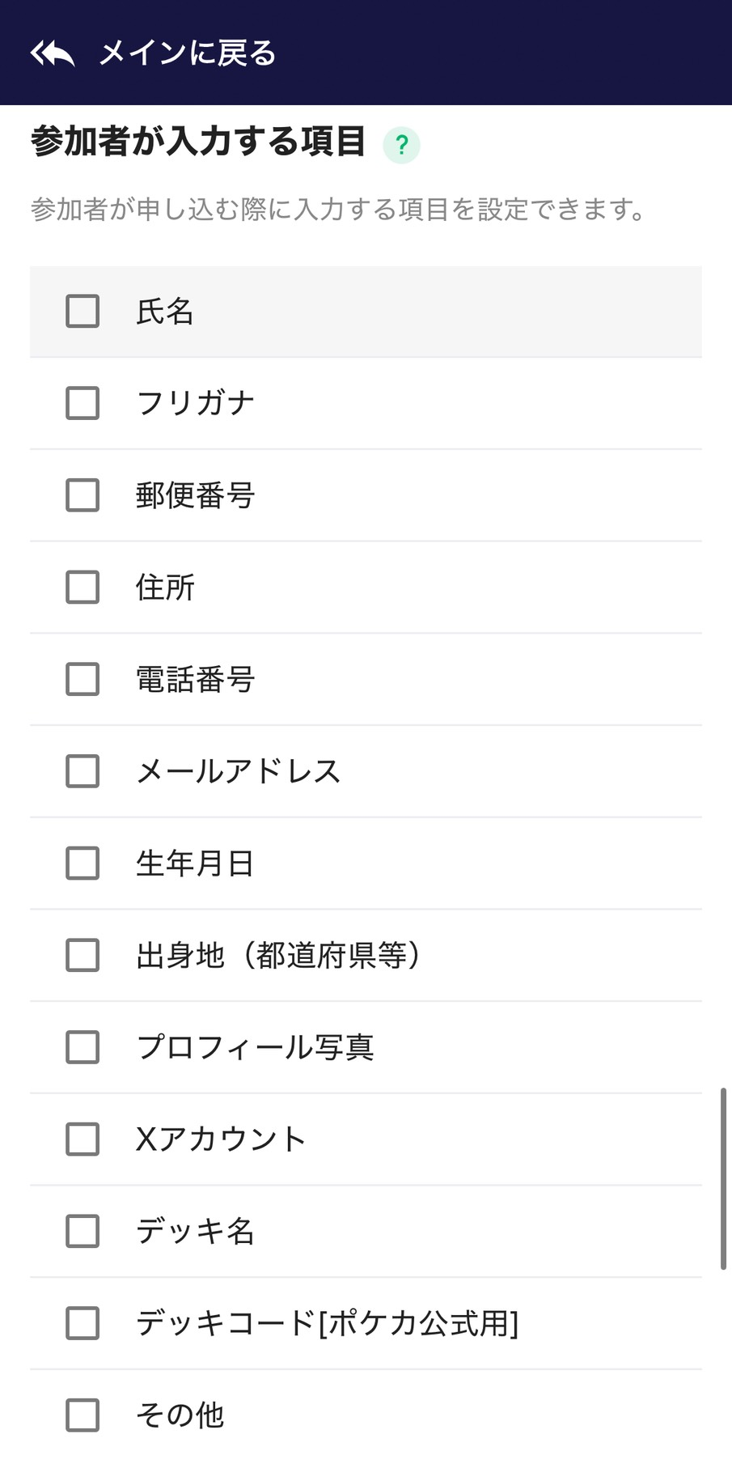Tap the double-arrow back icon
This screenshot has height=1464, width=732.
coord(53,54)
